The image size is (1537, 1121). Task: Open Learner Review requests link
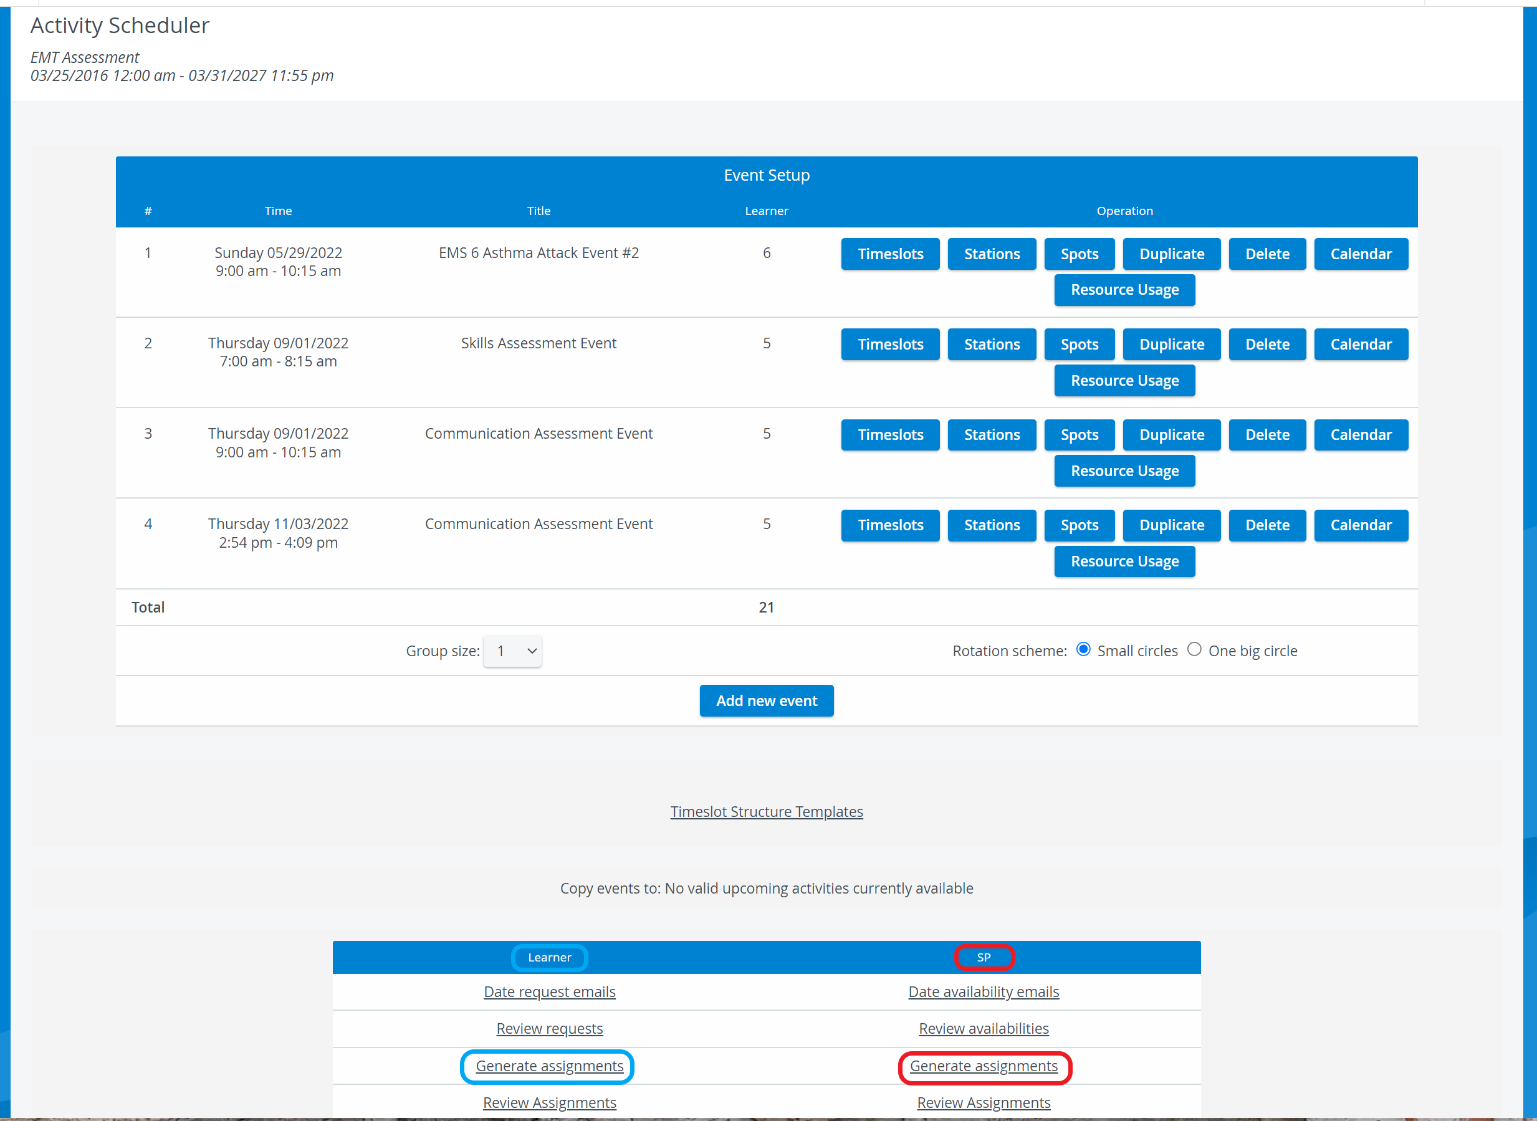click(549, 1029)
